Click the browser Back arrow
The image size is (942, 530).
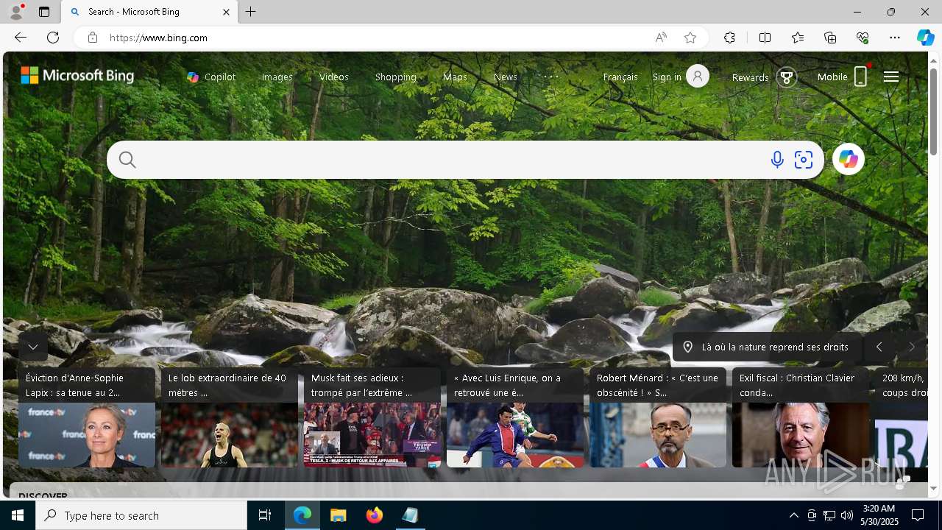(x=21, y=38)
